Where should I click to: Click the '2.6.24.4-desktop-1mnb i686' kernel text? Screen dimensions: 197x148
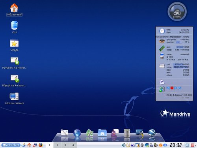click(179, 95)
